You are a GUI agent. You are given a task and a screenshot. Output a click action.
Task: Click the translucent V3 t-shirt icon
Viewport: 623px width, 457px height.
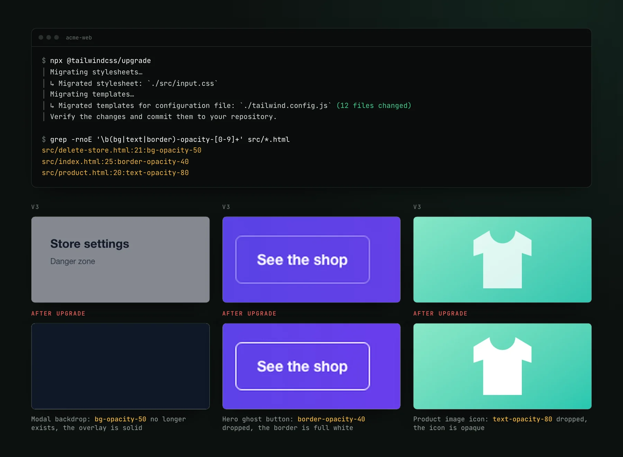click(502, 259)
